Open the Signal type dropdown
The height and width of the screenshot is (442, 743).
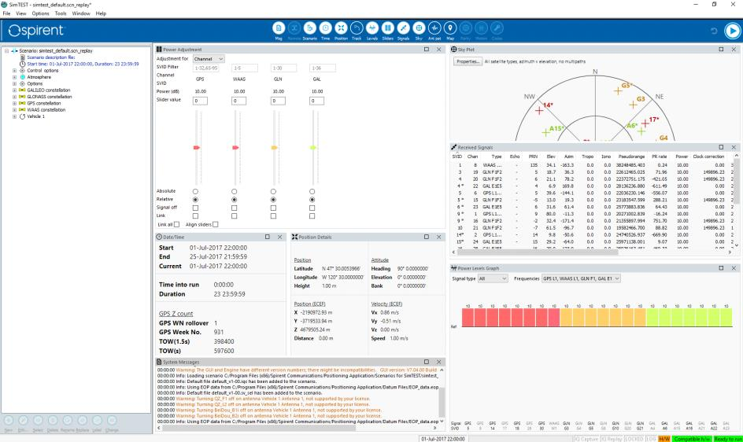pyautogui.click(x=493, y=278)
